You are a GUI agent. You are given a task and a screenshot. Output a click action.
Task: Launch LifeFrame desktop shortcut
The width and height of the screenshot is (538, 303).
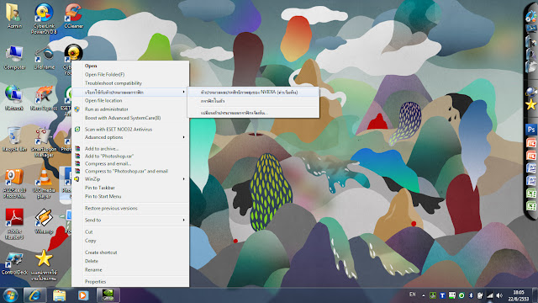click(44, 57)
